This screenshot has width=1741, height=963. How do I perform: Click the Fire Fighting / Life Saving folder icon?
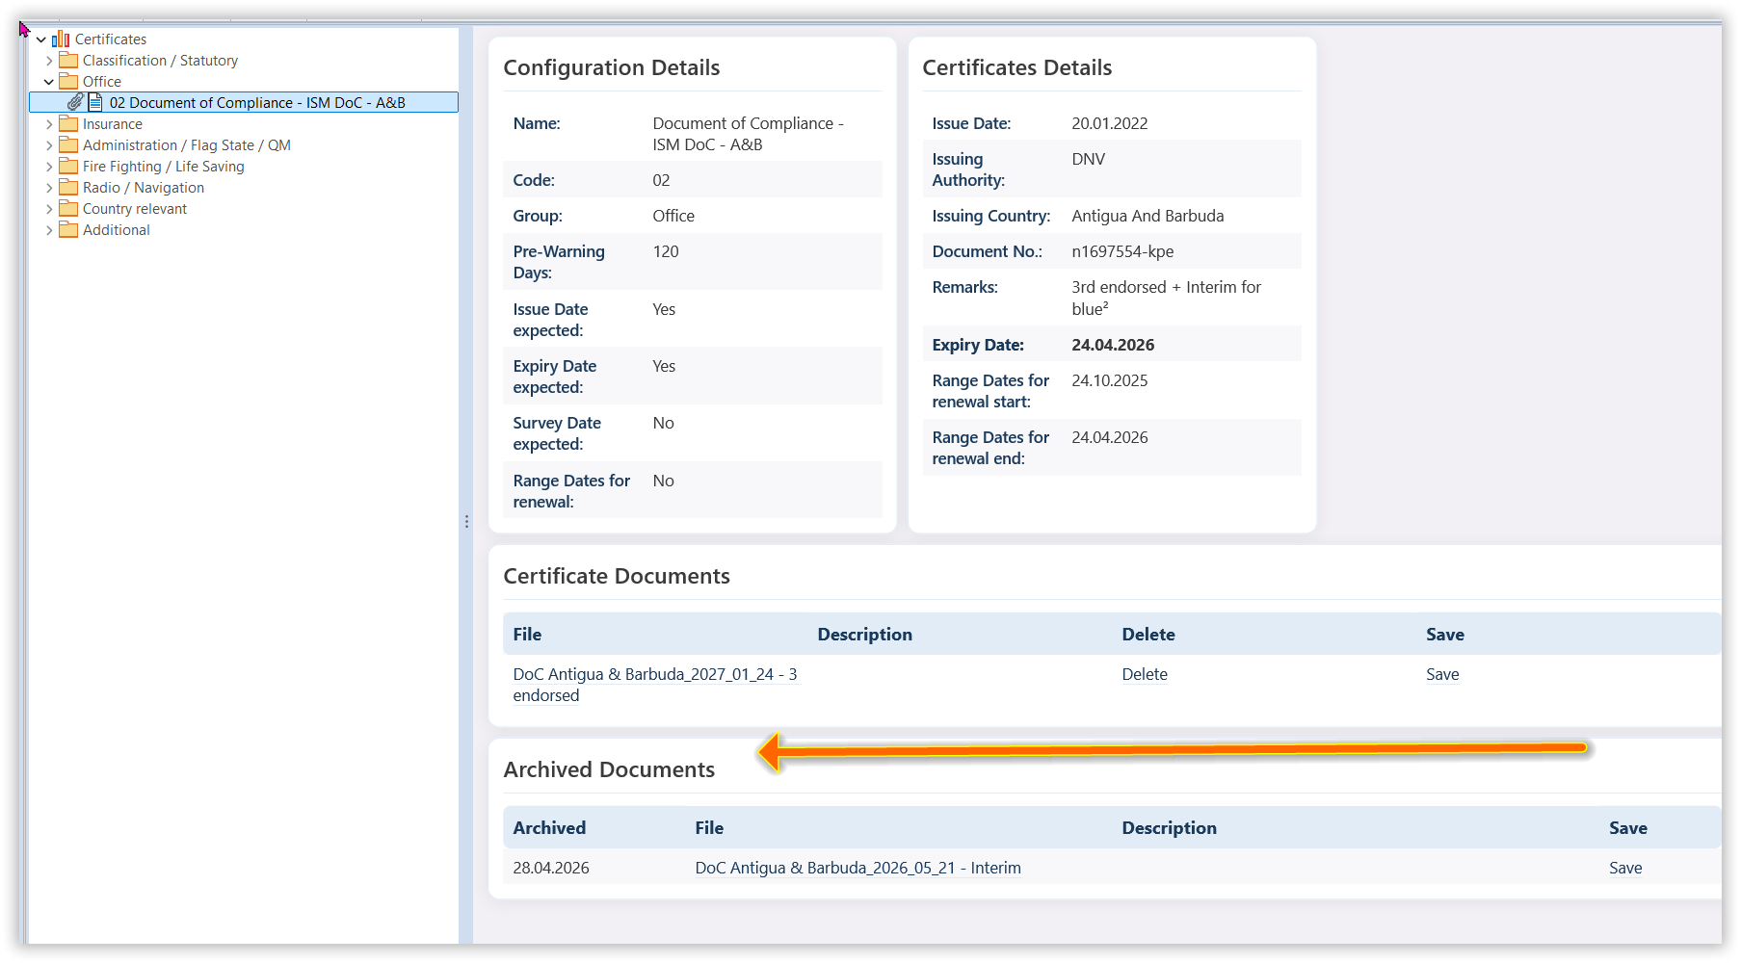tap(68, 166)
